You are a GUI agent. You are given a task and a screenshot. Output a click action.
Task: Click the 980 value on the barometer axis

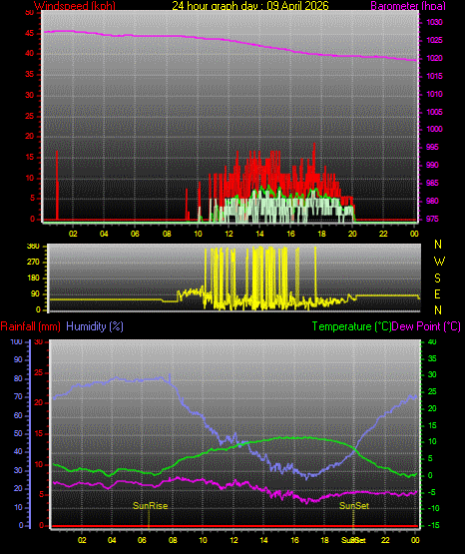point(432,201)
